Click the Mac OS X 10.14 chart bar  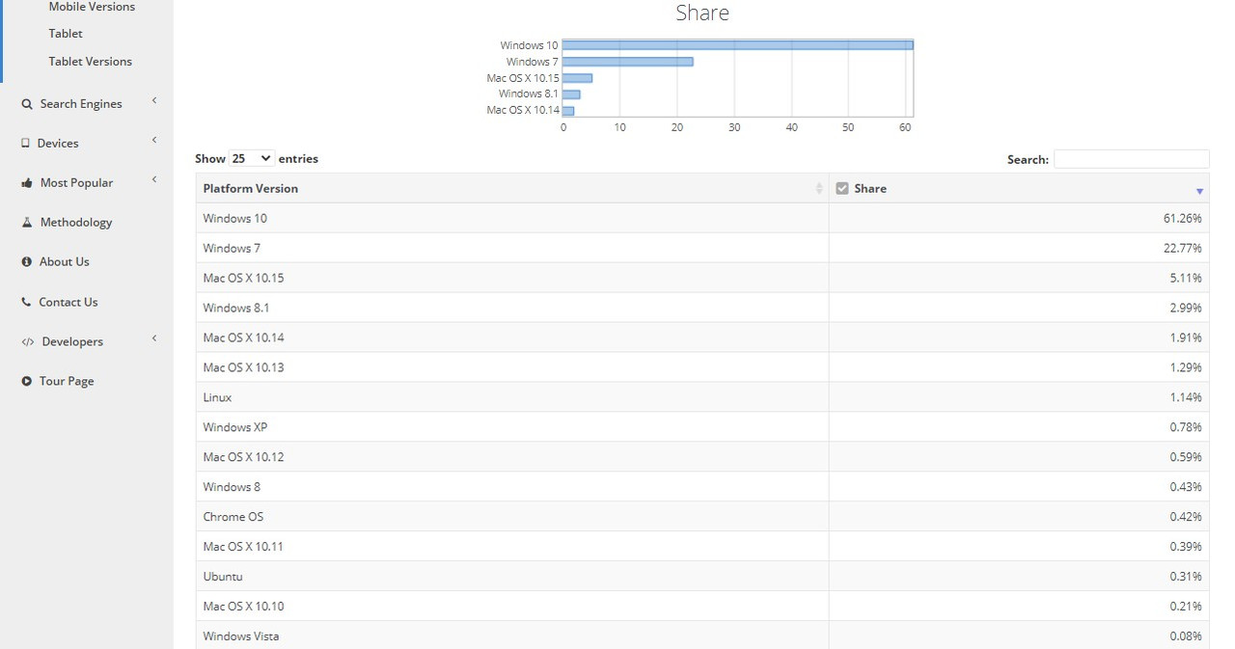pos(568,111)
